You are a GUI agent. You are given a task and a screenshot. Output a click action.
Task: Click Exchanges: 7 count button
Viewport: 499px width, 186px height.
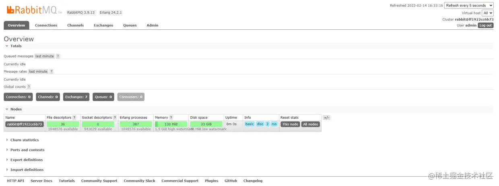coord(76,97)
